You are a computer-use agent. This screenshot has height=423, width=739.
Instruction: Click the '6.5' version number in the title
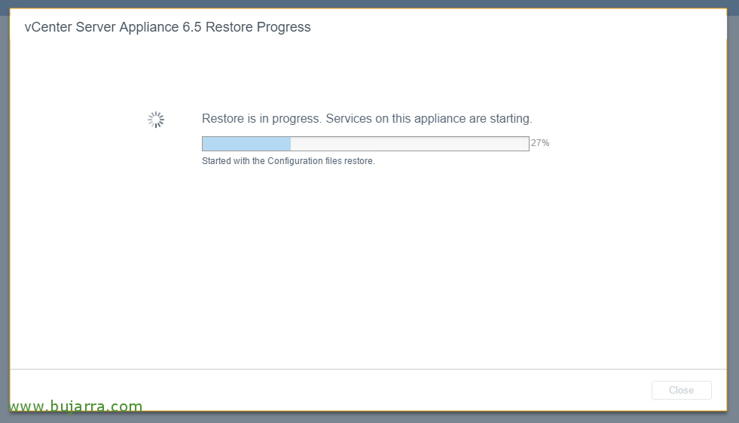[192, 27]
